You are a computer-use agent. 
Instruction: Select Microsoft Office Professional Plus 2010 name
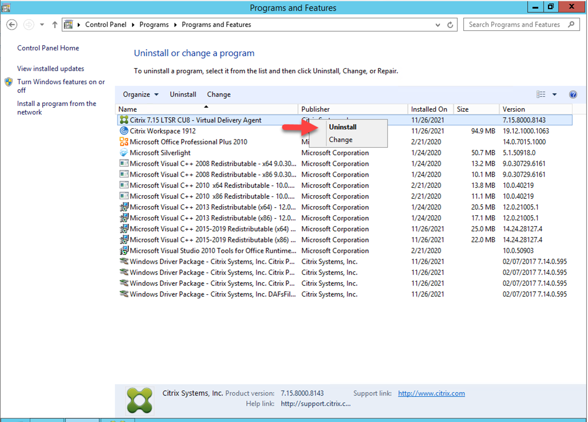tap(188, 142)
